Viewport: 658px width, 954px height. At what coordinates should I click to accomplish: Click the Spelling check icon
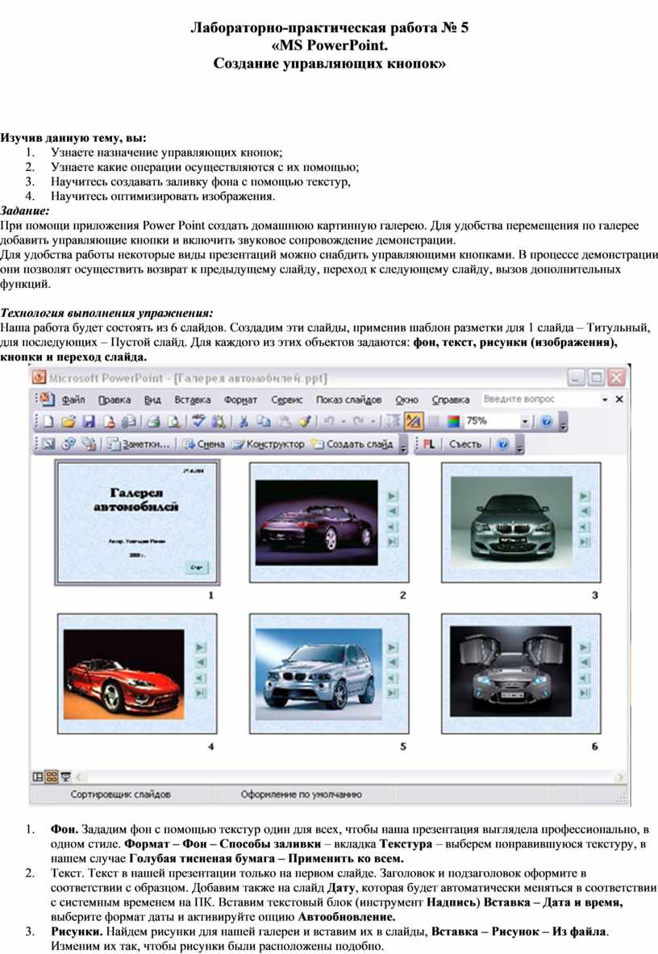click(x=198, y=420)
